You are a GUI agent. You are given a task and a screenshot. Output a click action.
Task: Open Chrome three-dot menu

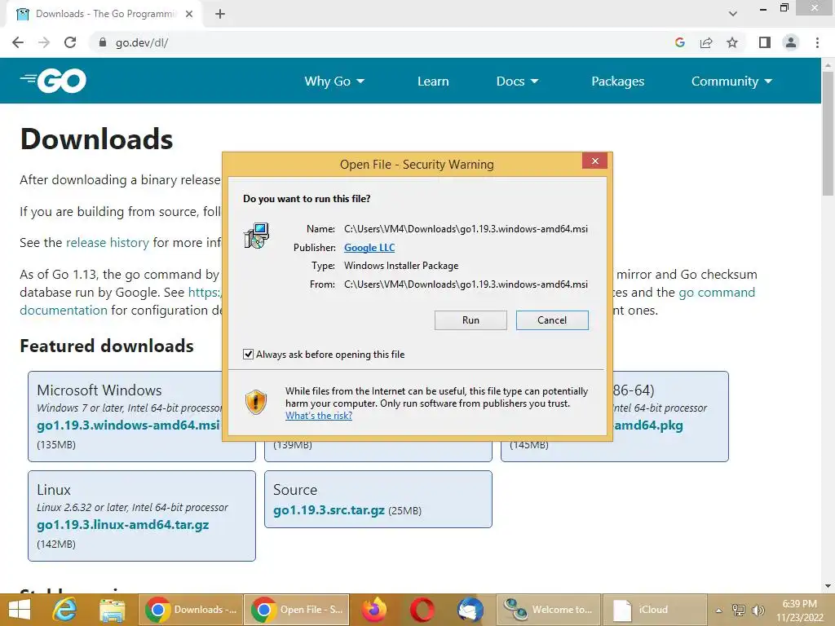coord(817,42)
